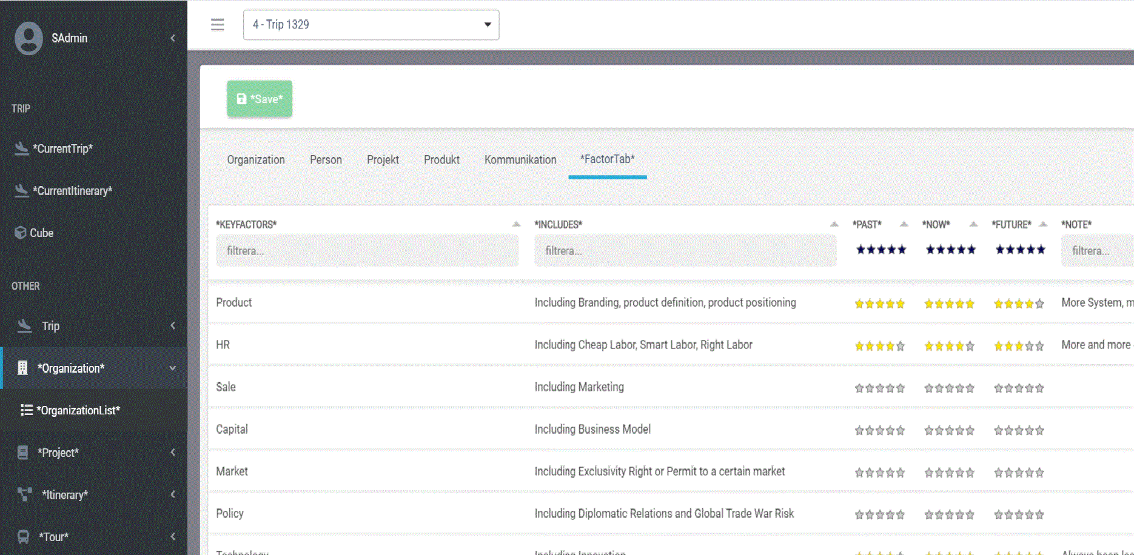Click the CurrentTrip plane icon
Image resolution: width=1134 pixels, height=555 pixels.
tap(22, 148)
